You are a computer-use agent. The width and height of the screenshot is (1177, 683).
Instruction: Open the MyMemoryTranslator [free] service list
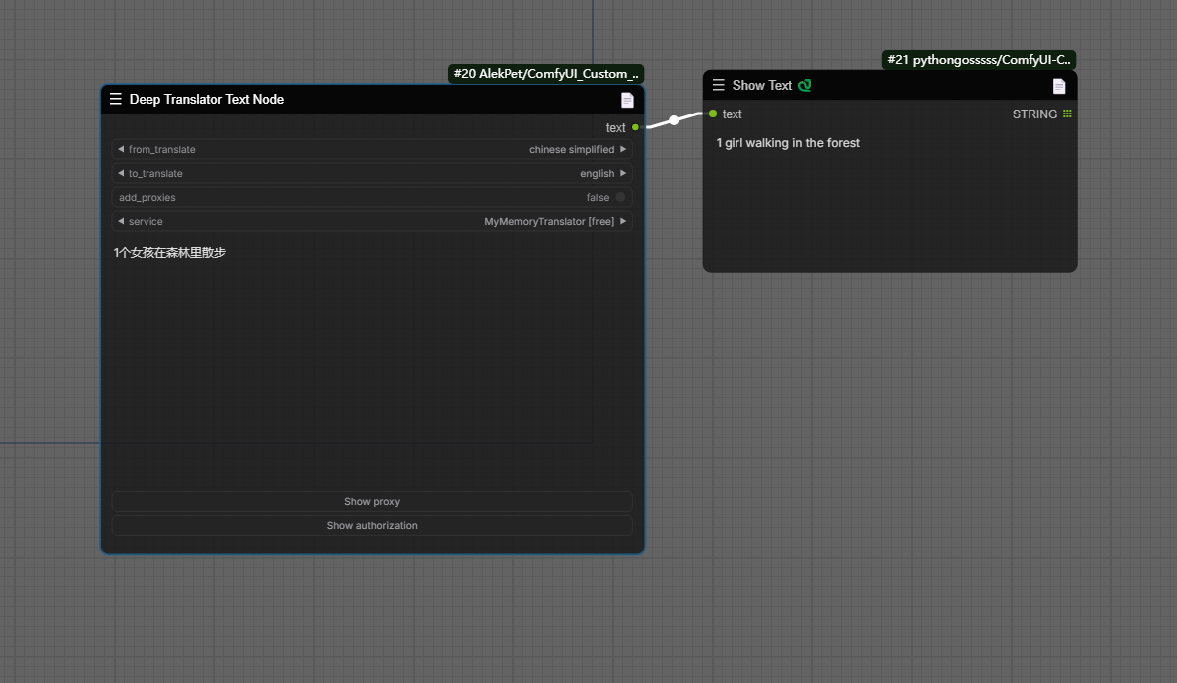click(548, 222)
